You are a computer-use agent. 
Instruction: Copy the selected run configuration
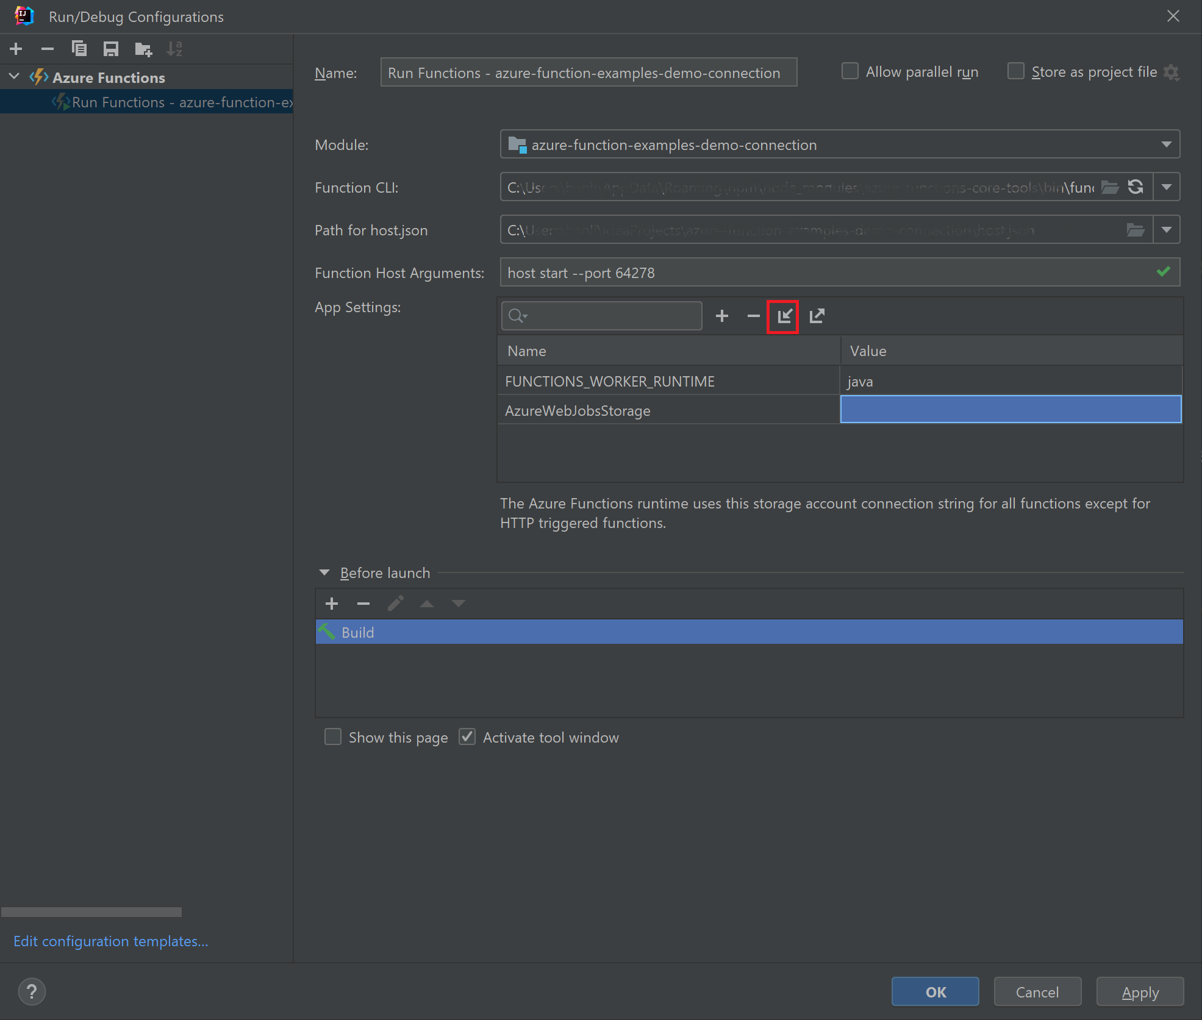tap(79, 49)
